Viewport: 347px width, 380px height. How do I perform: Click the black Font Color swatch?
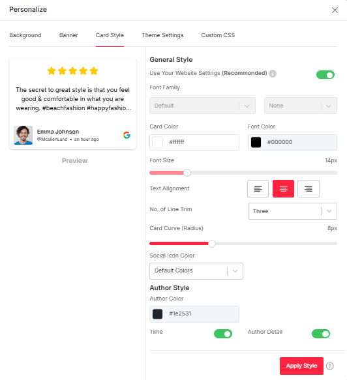pos(256,142)
